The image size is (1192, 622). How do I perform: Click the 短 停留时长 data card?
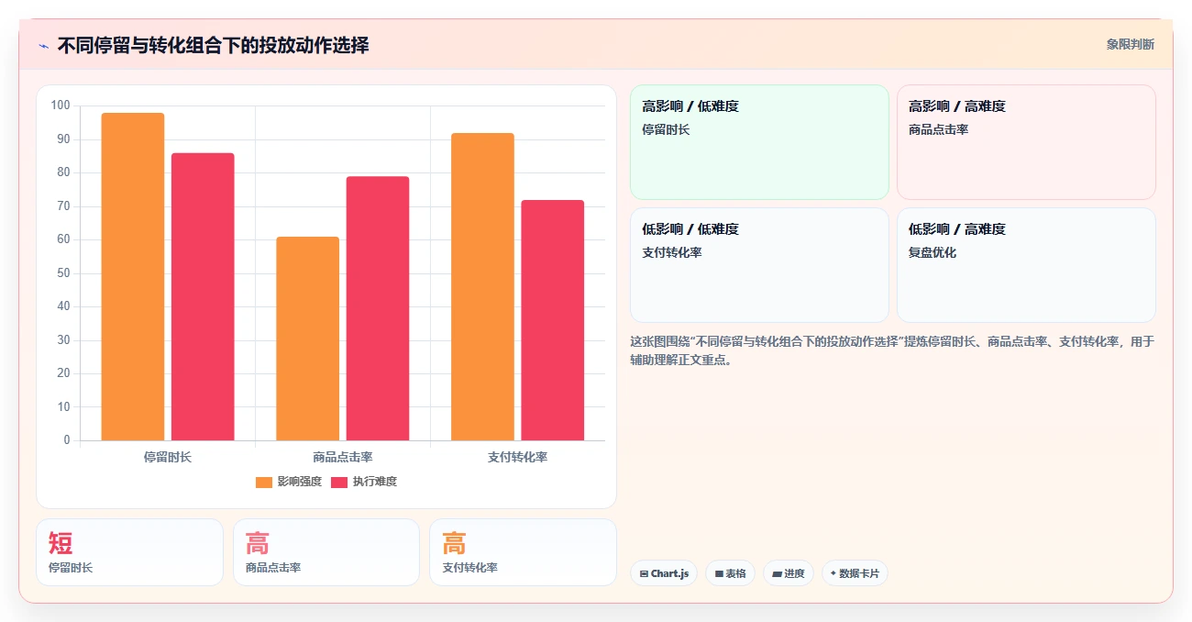[x=129, y=552]
